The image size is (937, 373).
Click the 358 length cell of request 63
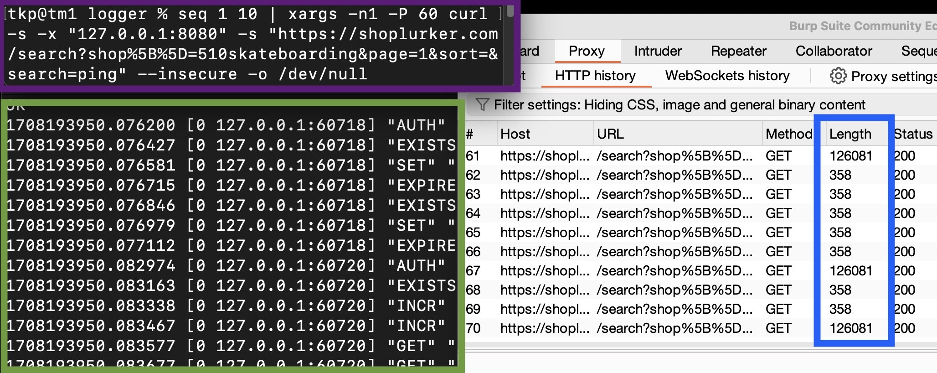click(x=840, y=194)
